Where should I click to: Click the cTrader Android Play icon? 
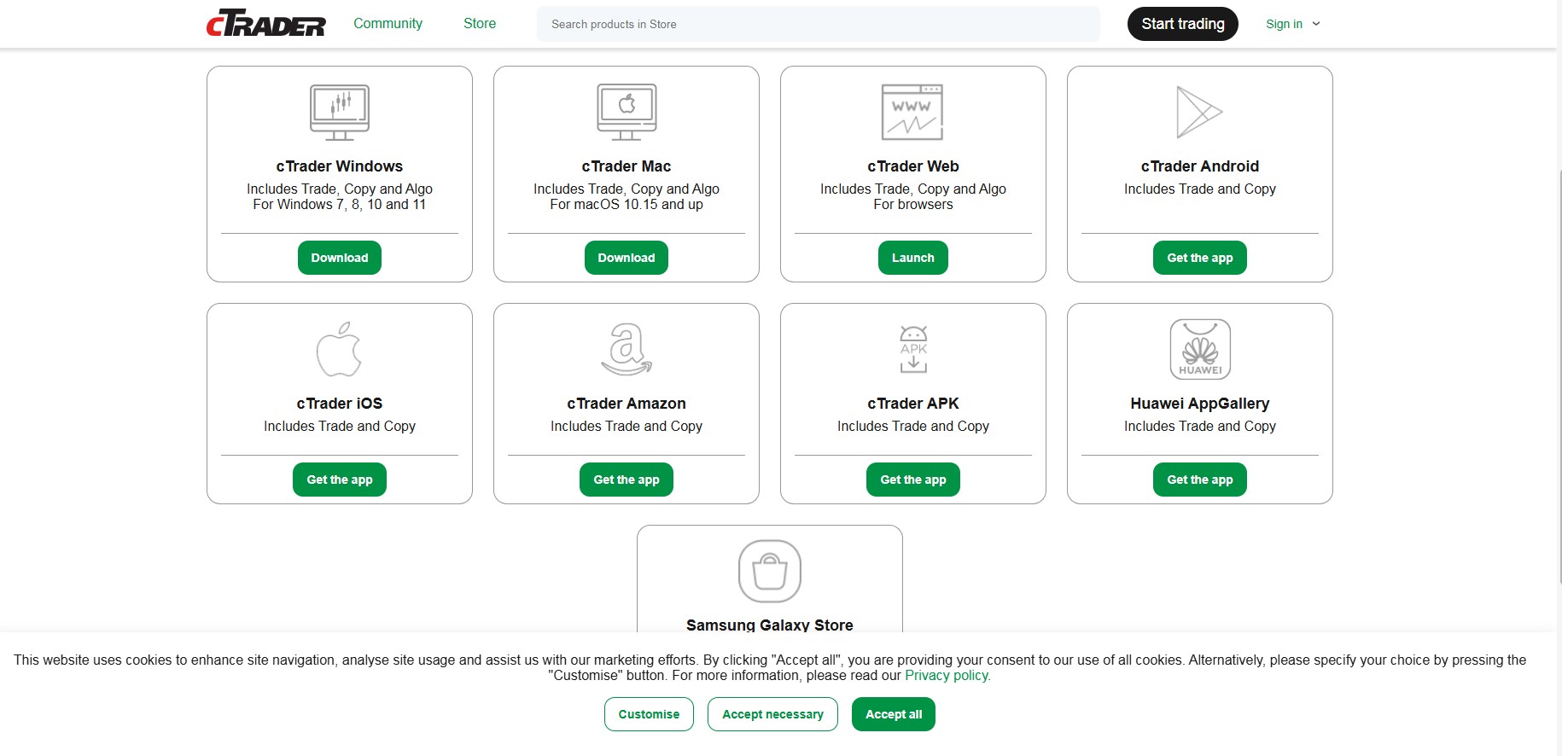pos(1199,112)
